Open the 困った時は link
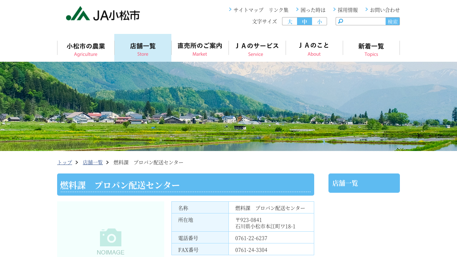 click(x=313, y=10)
